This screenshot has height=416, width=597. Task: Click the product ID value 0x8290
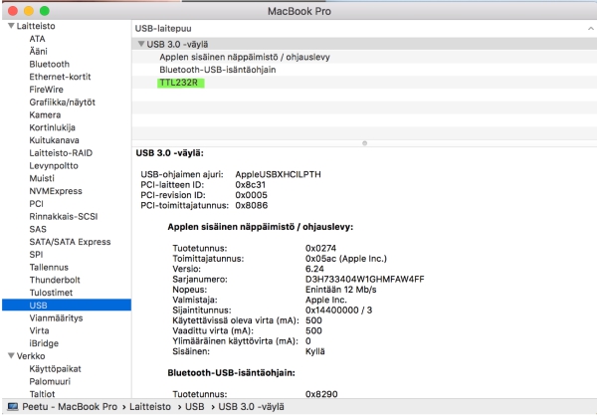click(x=321, y=394)
